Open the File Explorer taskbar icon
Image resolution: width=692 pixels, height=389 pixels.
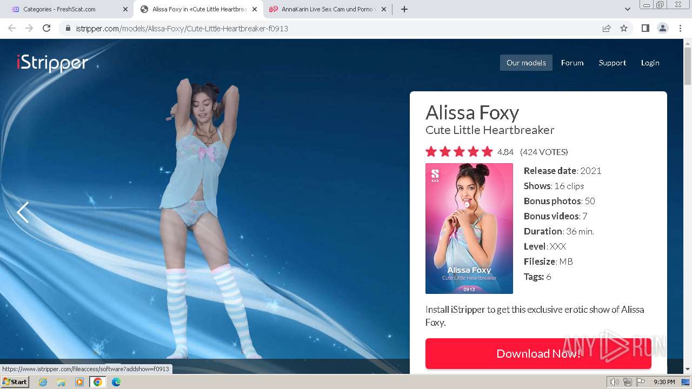coord(61,382)
